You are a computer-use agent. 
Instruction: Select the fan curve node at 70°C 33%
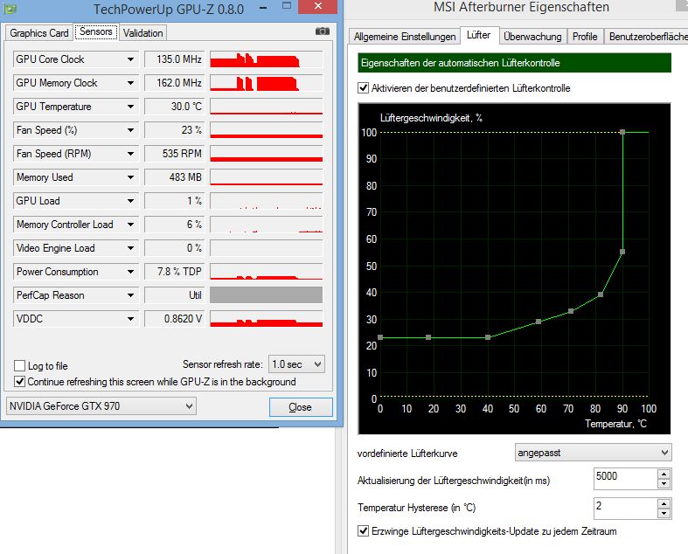coord(571,311)
